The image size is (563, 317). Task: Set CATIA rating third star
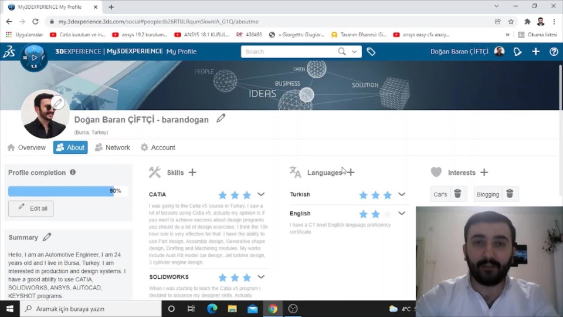point(247,195)
